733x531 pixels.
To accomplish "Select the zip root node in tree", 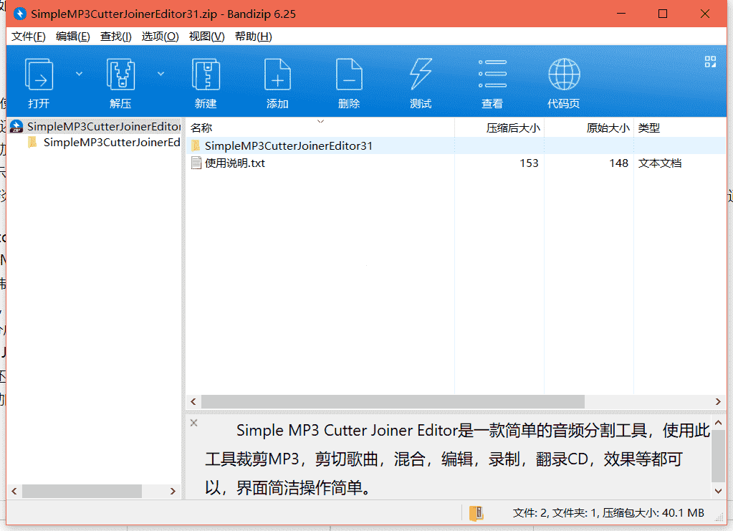I will click(x=95, y=126).
